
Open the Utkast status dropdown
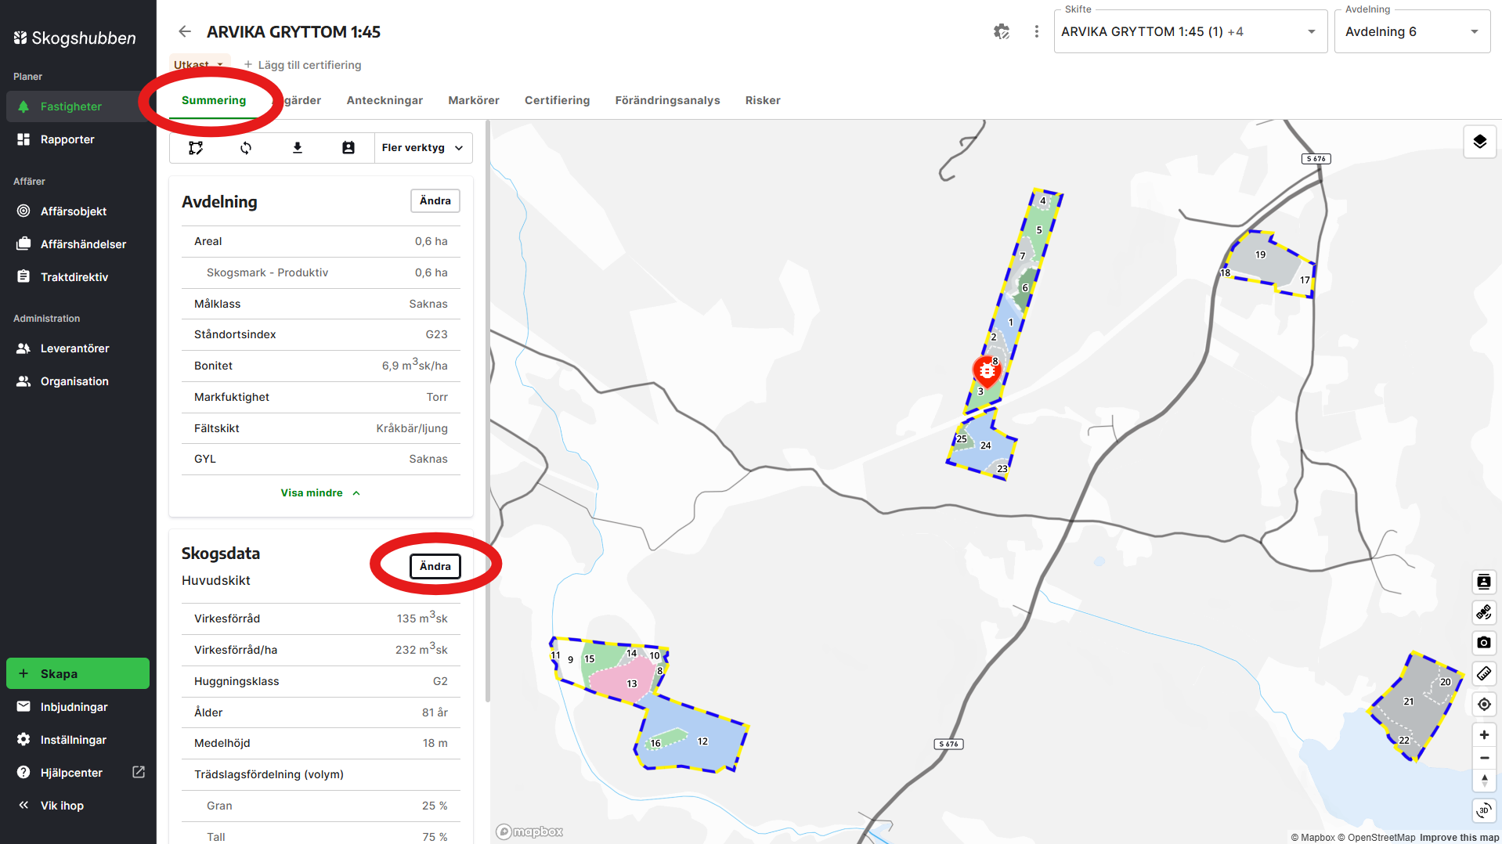click(x=199, y=64)
